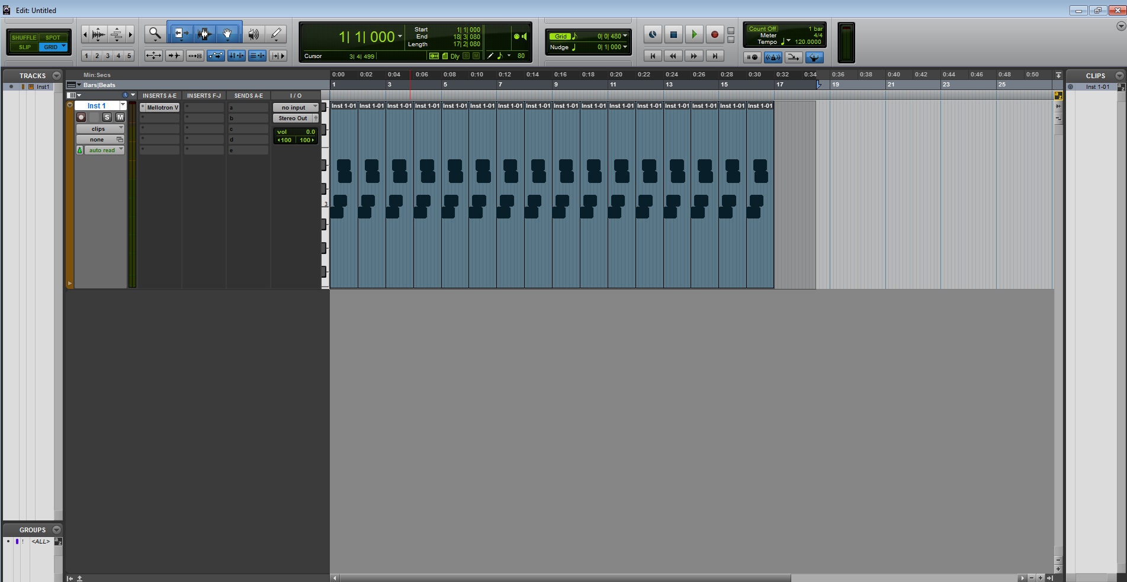Screen dimensions: 1127x582
Task: Click the Rewind transport button
Action: click(673, 56)
